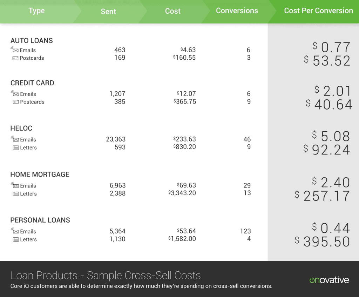Viewport: 359px width, 297px height.
Task: Click the HELOC Letters icon
Action: [x=16, y=148]
